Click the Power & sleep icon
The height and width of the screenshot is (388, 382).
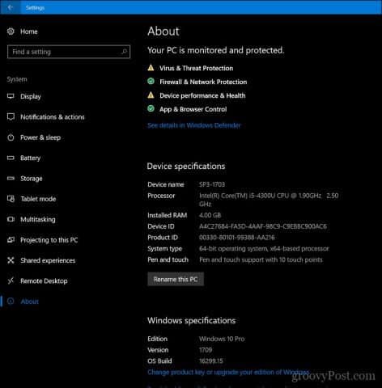pos(11,137)
